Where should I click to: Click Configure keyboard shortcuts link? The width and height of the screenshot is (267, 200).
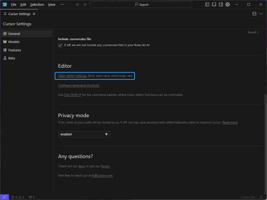click(79, 85)
